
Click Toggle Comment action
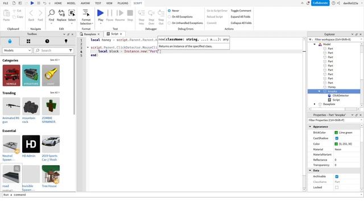coord(241,11)
